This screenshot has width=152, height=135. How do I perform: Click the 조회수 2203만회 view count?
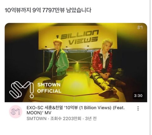pos(66,119)
